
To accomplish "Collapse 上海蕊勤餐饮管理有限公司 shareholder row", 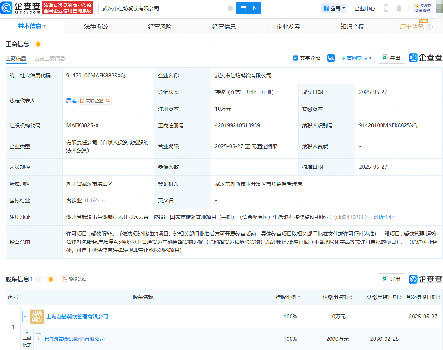I will (25, 316).
